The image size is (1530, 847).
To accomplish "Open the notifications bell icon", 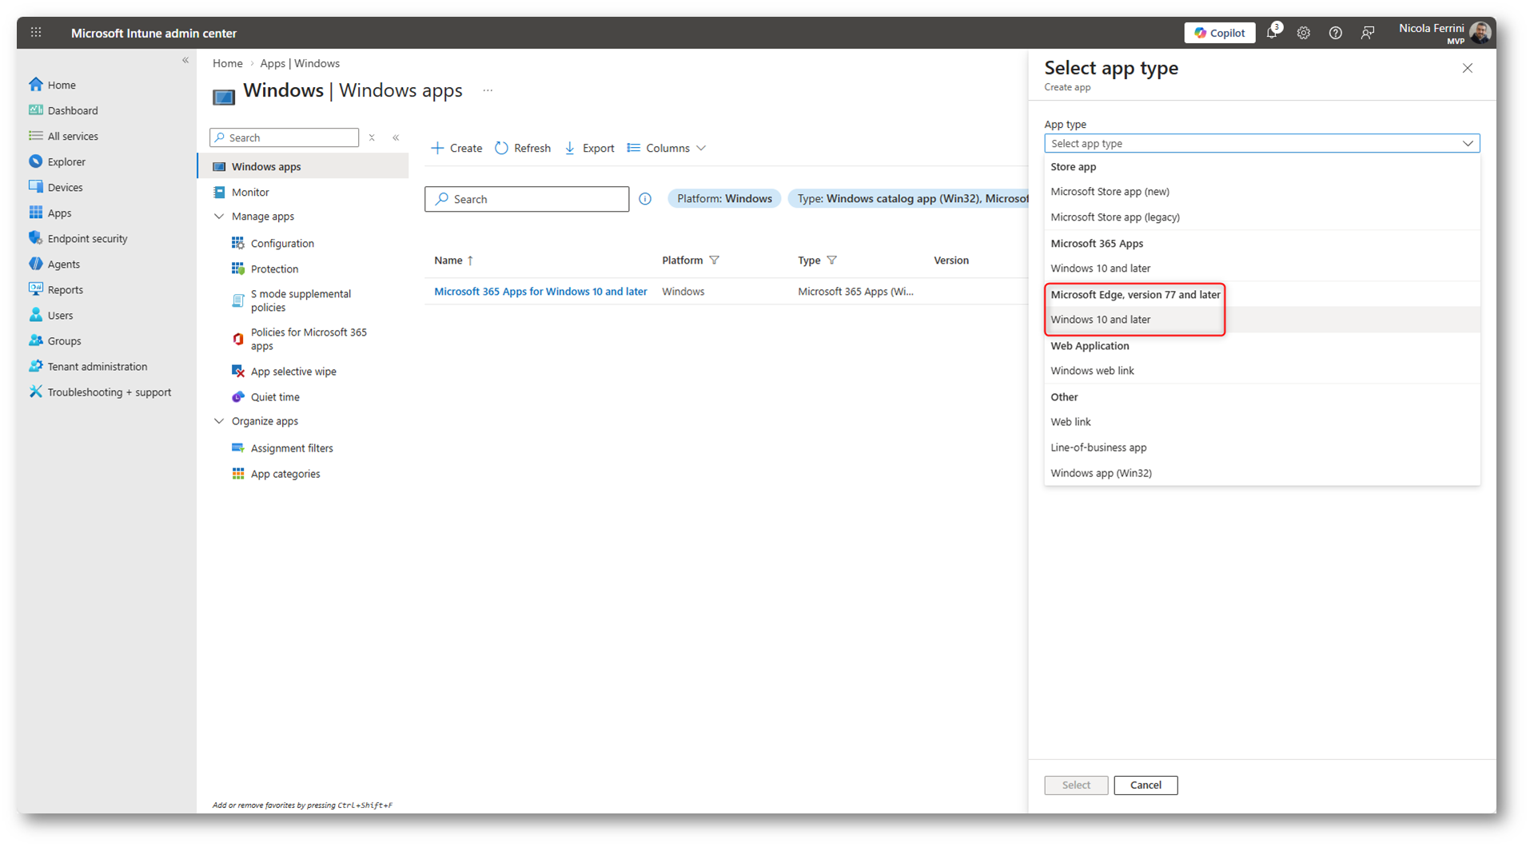I will click(1272, 33).
